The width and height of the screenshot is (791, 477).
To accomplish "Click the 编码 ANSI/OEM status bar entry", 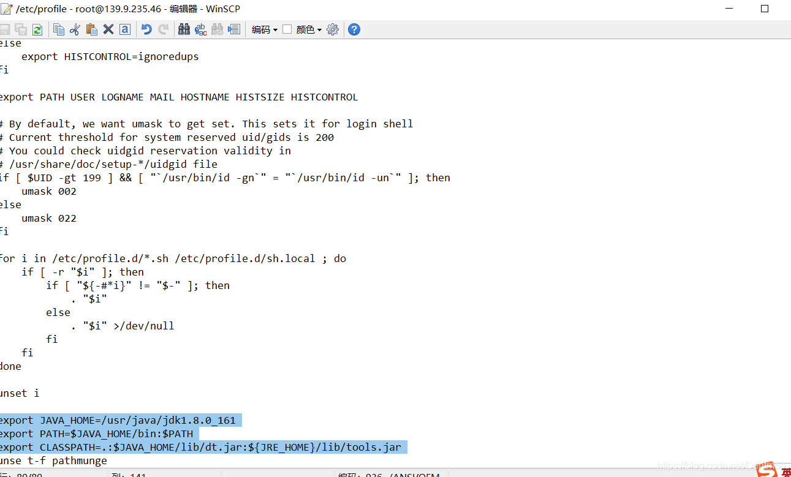I will [389, 475].
